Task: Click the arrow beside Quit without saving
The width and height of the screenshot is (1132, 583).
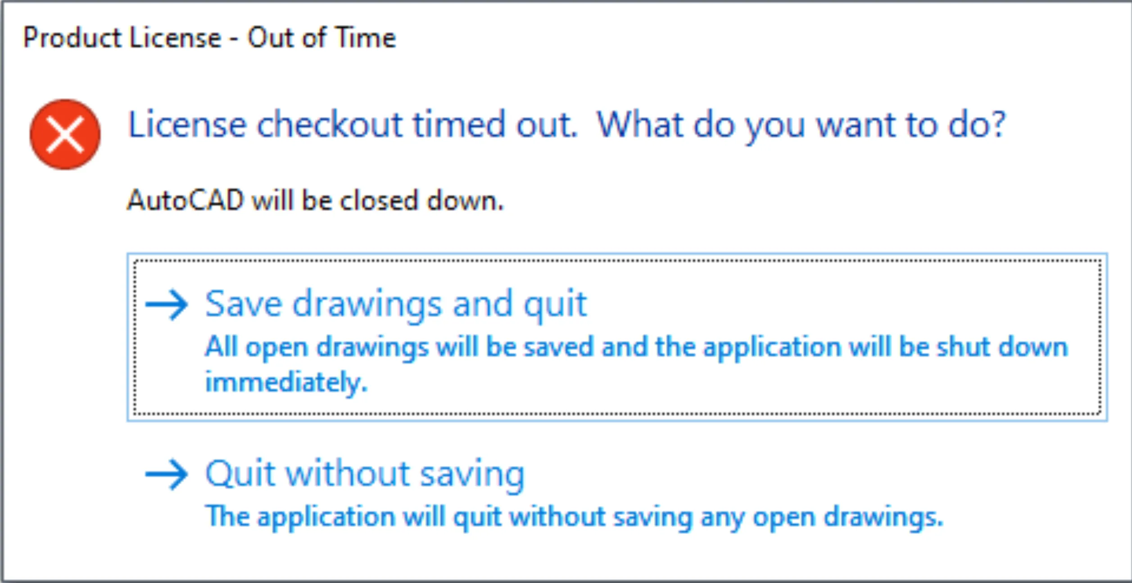Action: pos(166,474)
